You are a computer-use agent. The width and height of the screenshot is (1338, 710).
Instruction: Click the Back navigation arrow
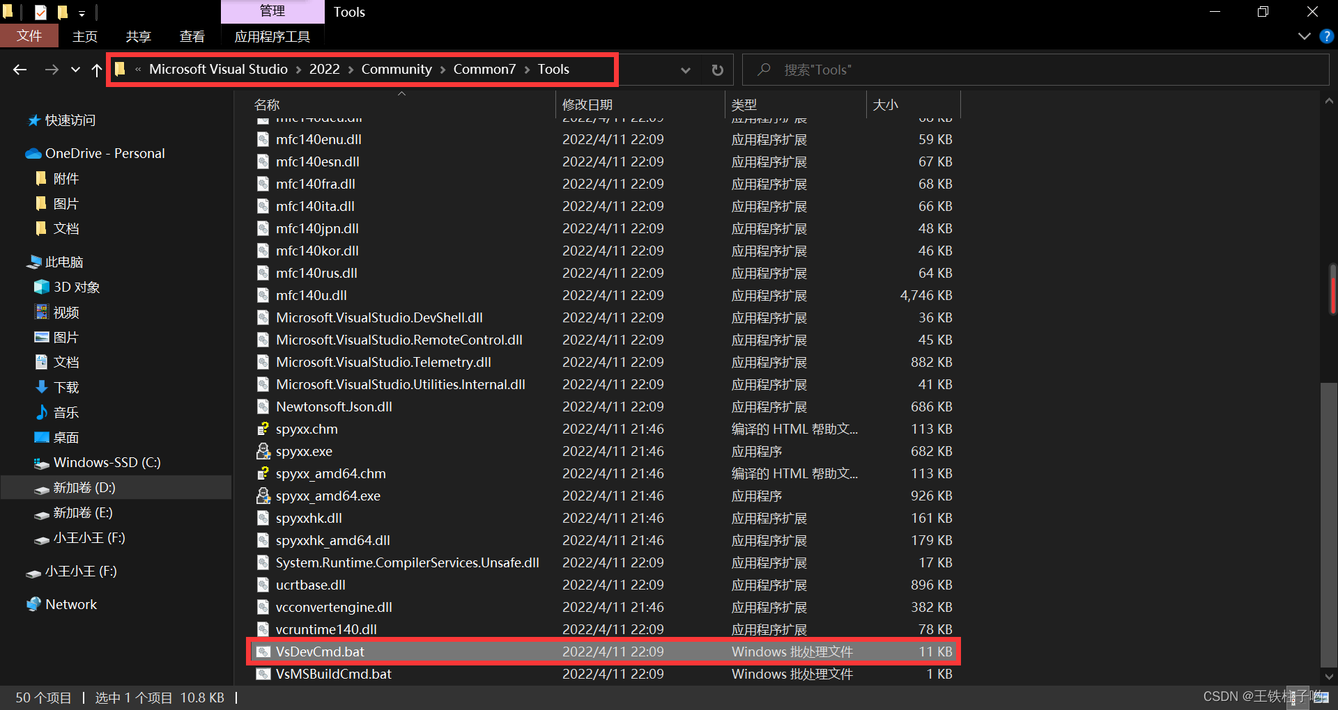[20, 70]
